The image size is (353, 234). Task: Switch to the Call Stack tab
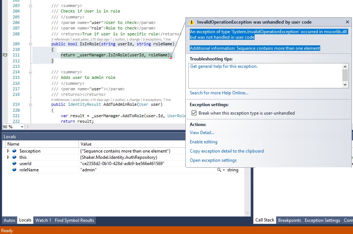pyautogui.click(x=265, y=220)
